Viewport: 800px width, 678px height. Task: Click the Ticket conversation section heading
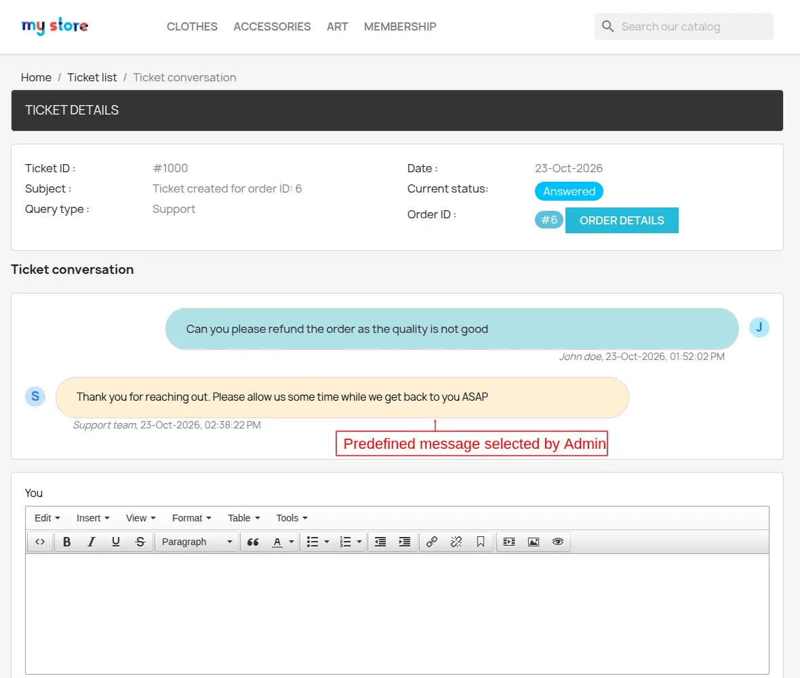[73, 269]
